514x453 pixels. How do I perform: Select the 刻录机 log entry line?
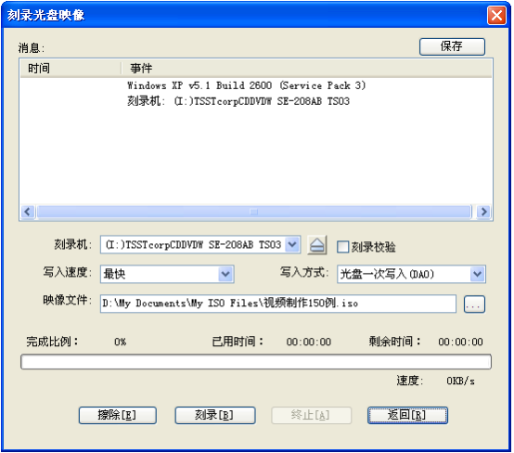point(238,101)
